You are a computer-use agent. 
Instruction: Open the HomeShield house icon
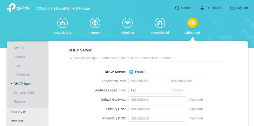tap(160, 23)
